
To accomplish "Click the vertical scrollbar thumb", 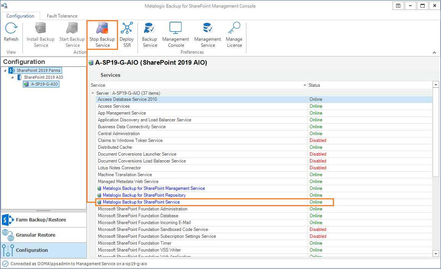I will coord(436,132).
